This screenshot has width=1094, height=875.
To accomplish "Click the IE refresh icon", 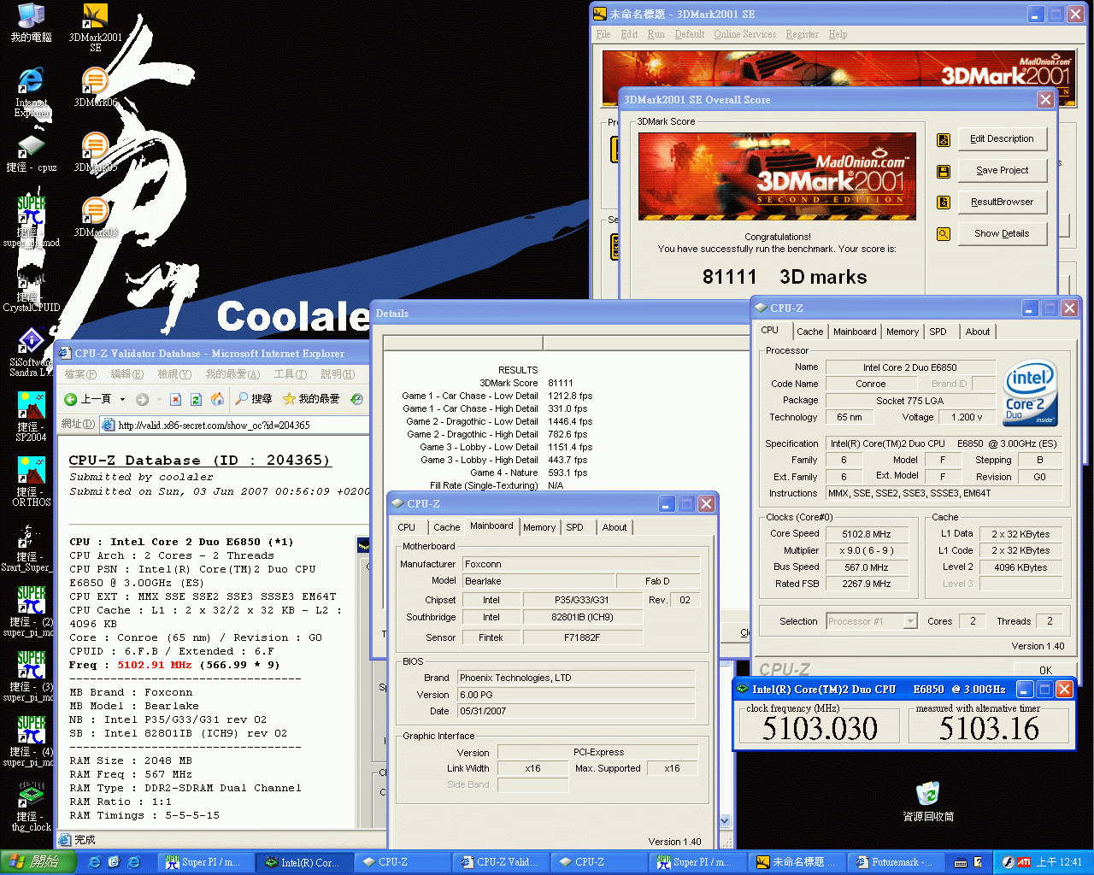I will 196,399.
